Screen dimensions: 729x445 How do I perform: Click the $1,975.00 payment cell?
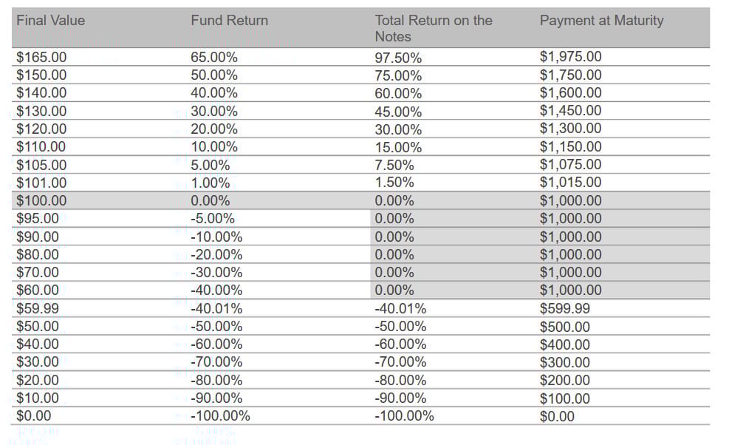(x=570, y=57)
